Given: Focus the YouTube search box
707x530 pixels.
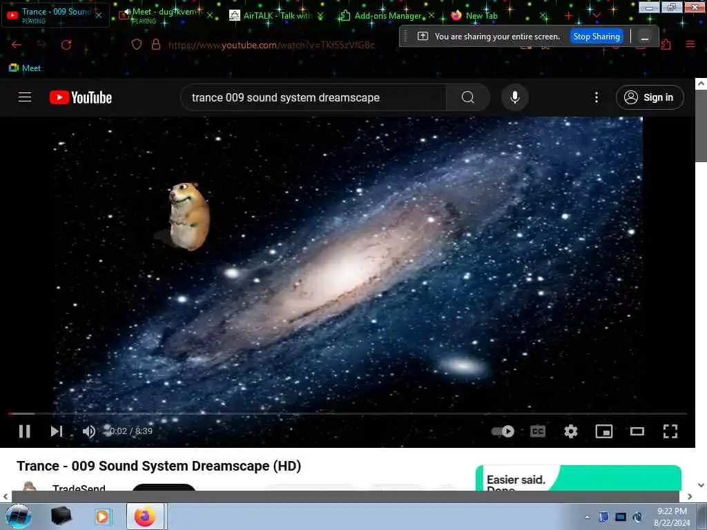Looking at the screenshot, I should [x=313, y=97].
